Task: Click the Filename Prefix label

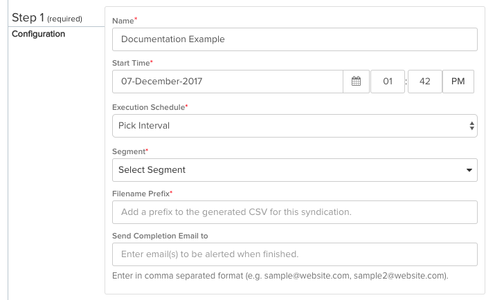Action: pyautogui.click(x=141, y=194)
